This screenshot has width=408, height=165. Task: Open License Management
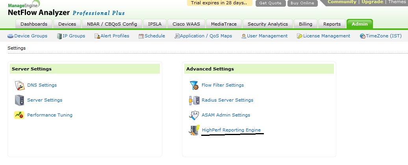pos(323,36)
